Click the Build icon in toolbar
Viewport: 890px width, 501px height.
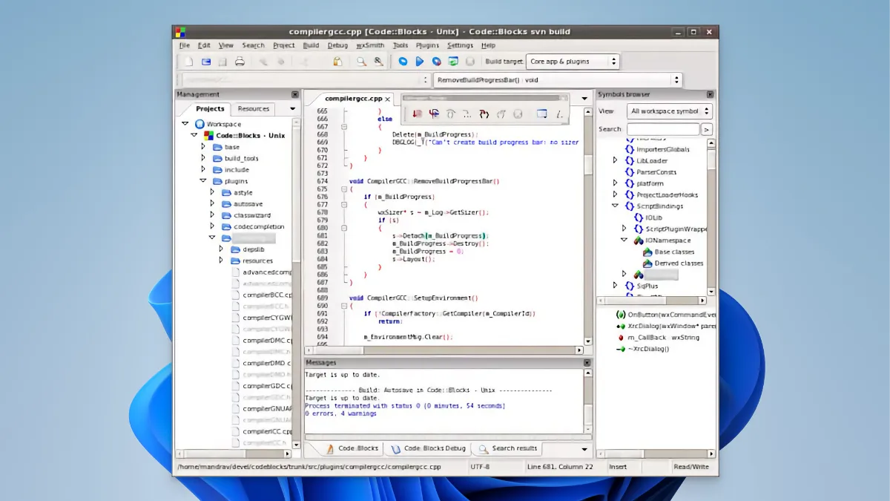click(403, 62)
